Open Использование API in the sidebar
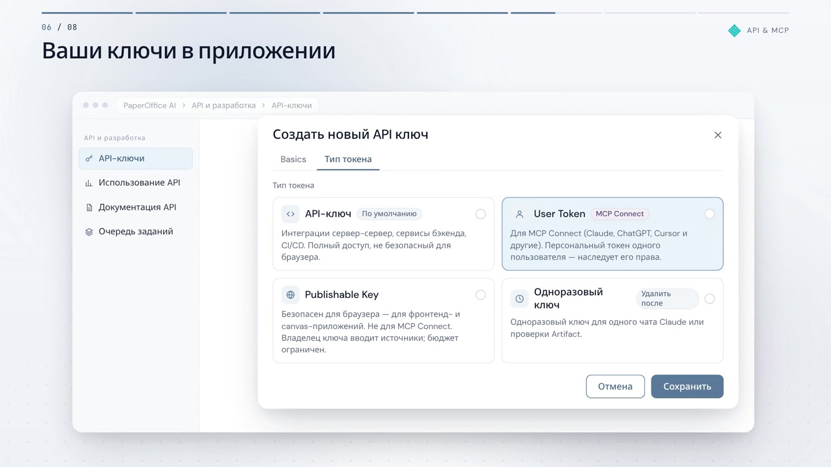This screenshot has height=467, width=831. coord(136,183)
